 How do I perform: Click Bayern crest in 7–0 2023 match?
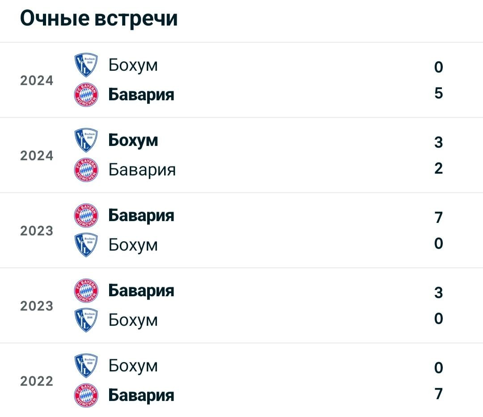click(86, 215)
